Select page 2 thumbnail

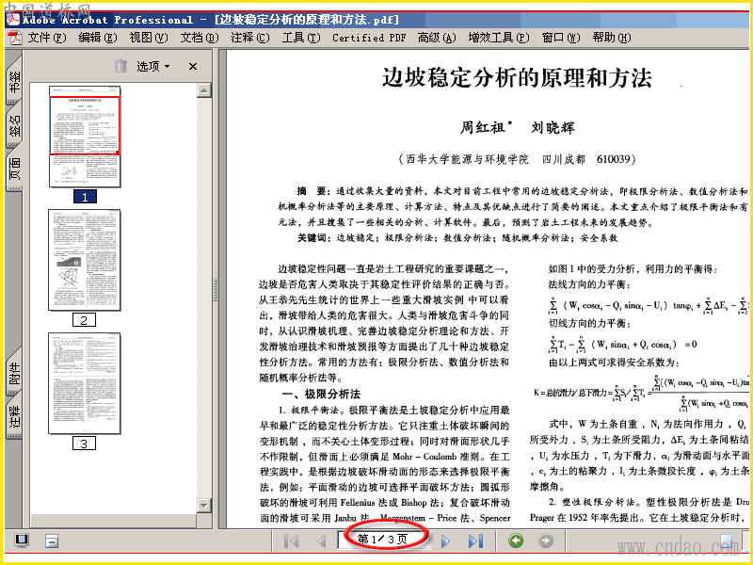pyautogui.click(x=84, y=260)
